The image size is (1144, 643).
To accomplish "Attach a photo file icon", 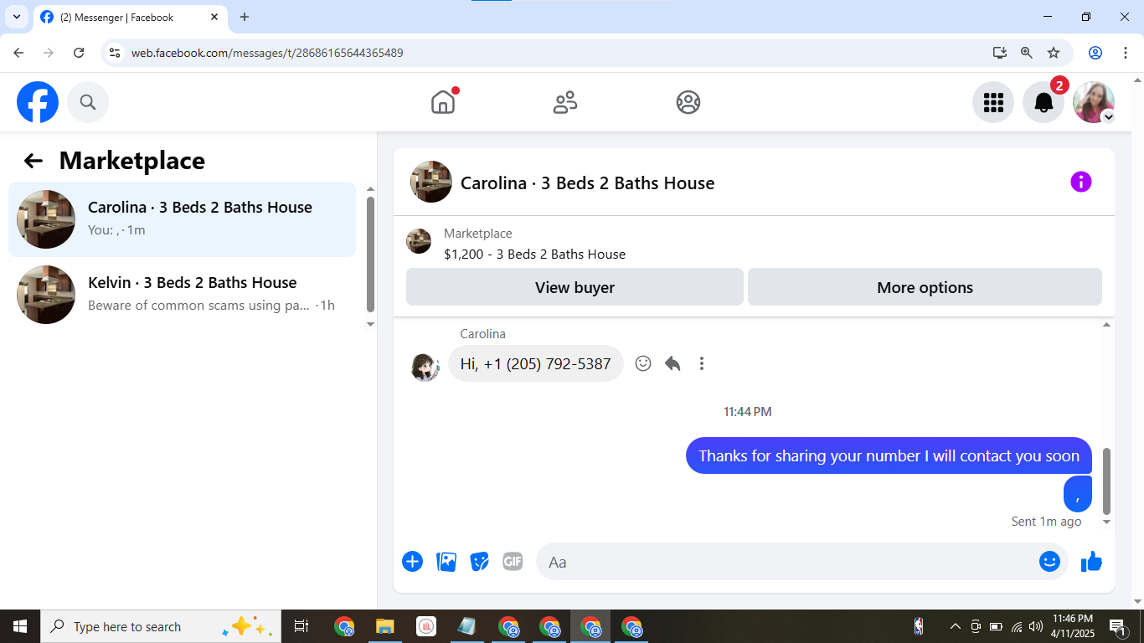I will pyautogui.click(x=446, y=561).
